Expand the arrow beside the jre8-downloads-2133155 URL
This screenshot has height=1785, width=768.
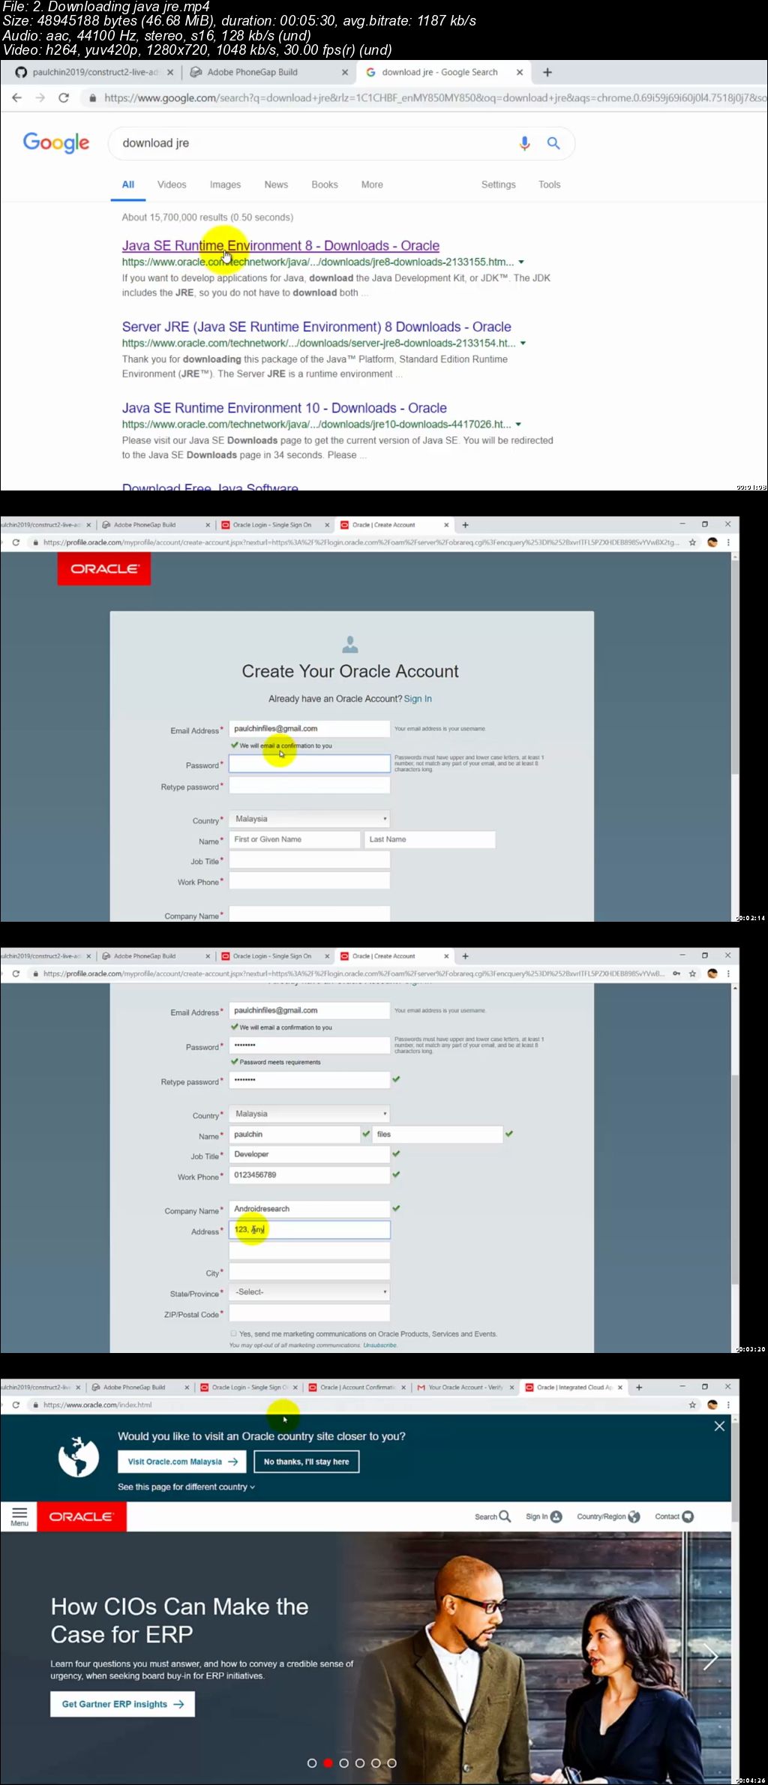point(521,262)
